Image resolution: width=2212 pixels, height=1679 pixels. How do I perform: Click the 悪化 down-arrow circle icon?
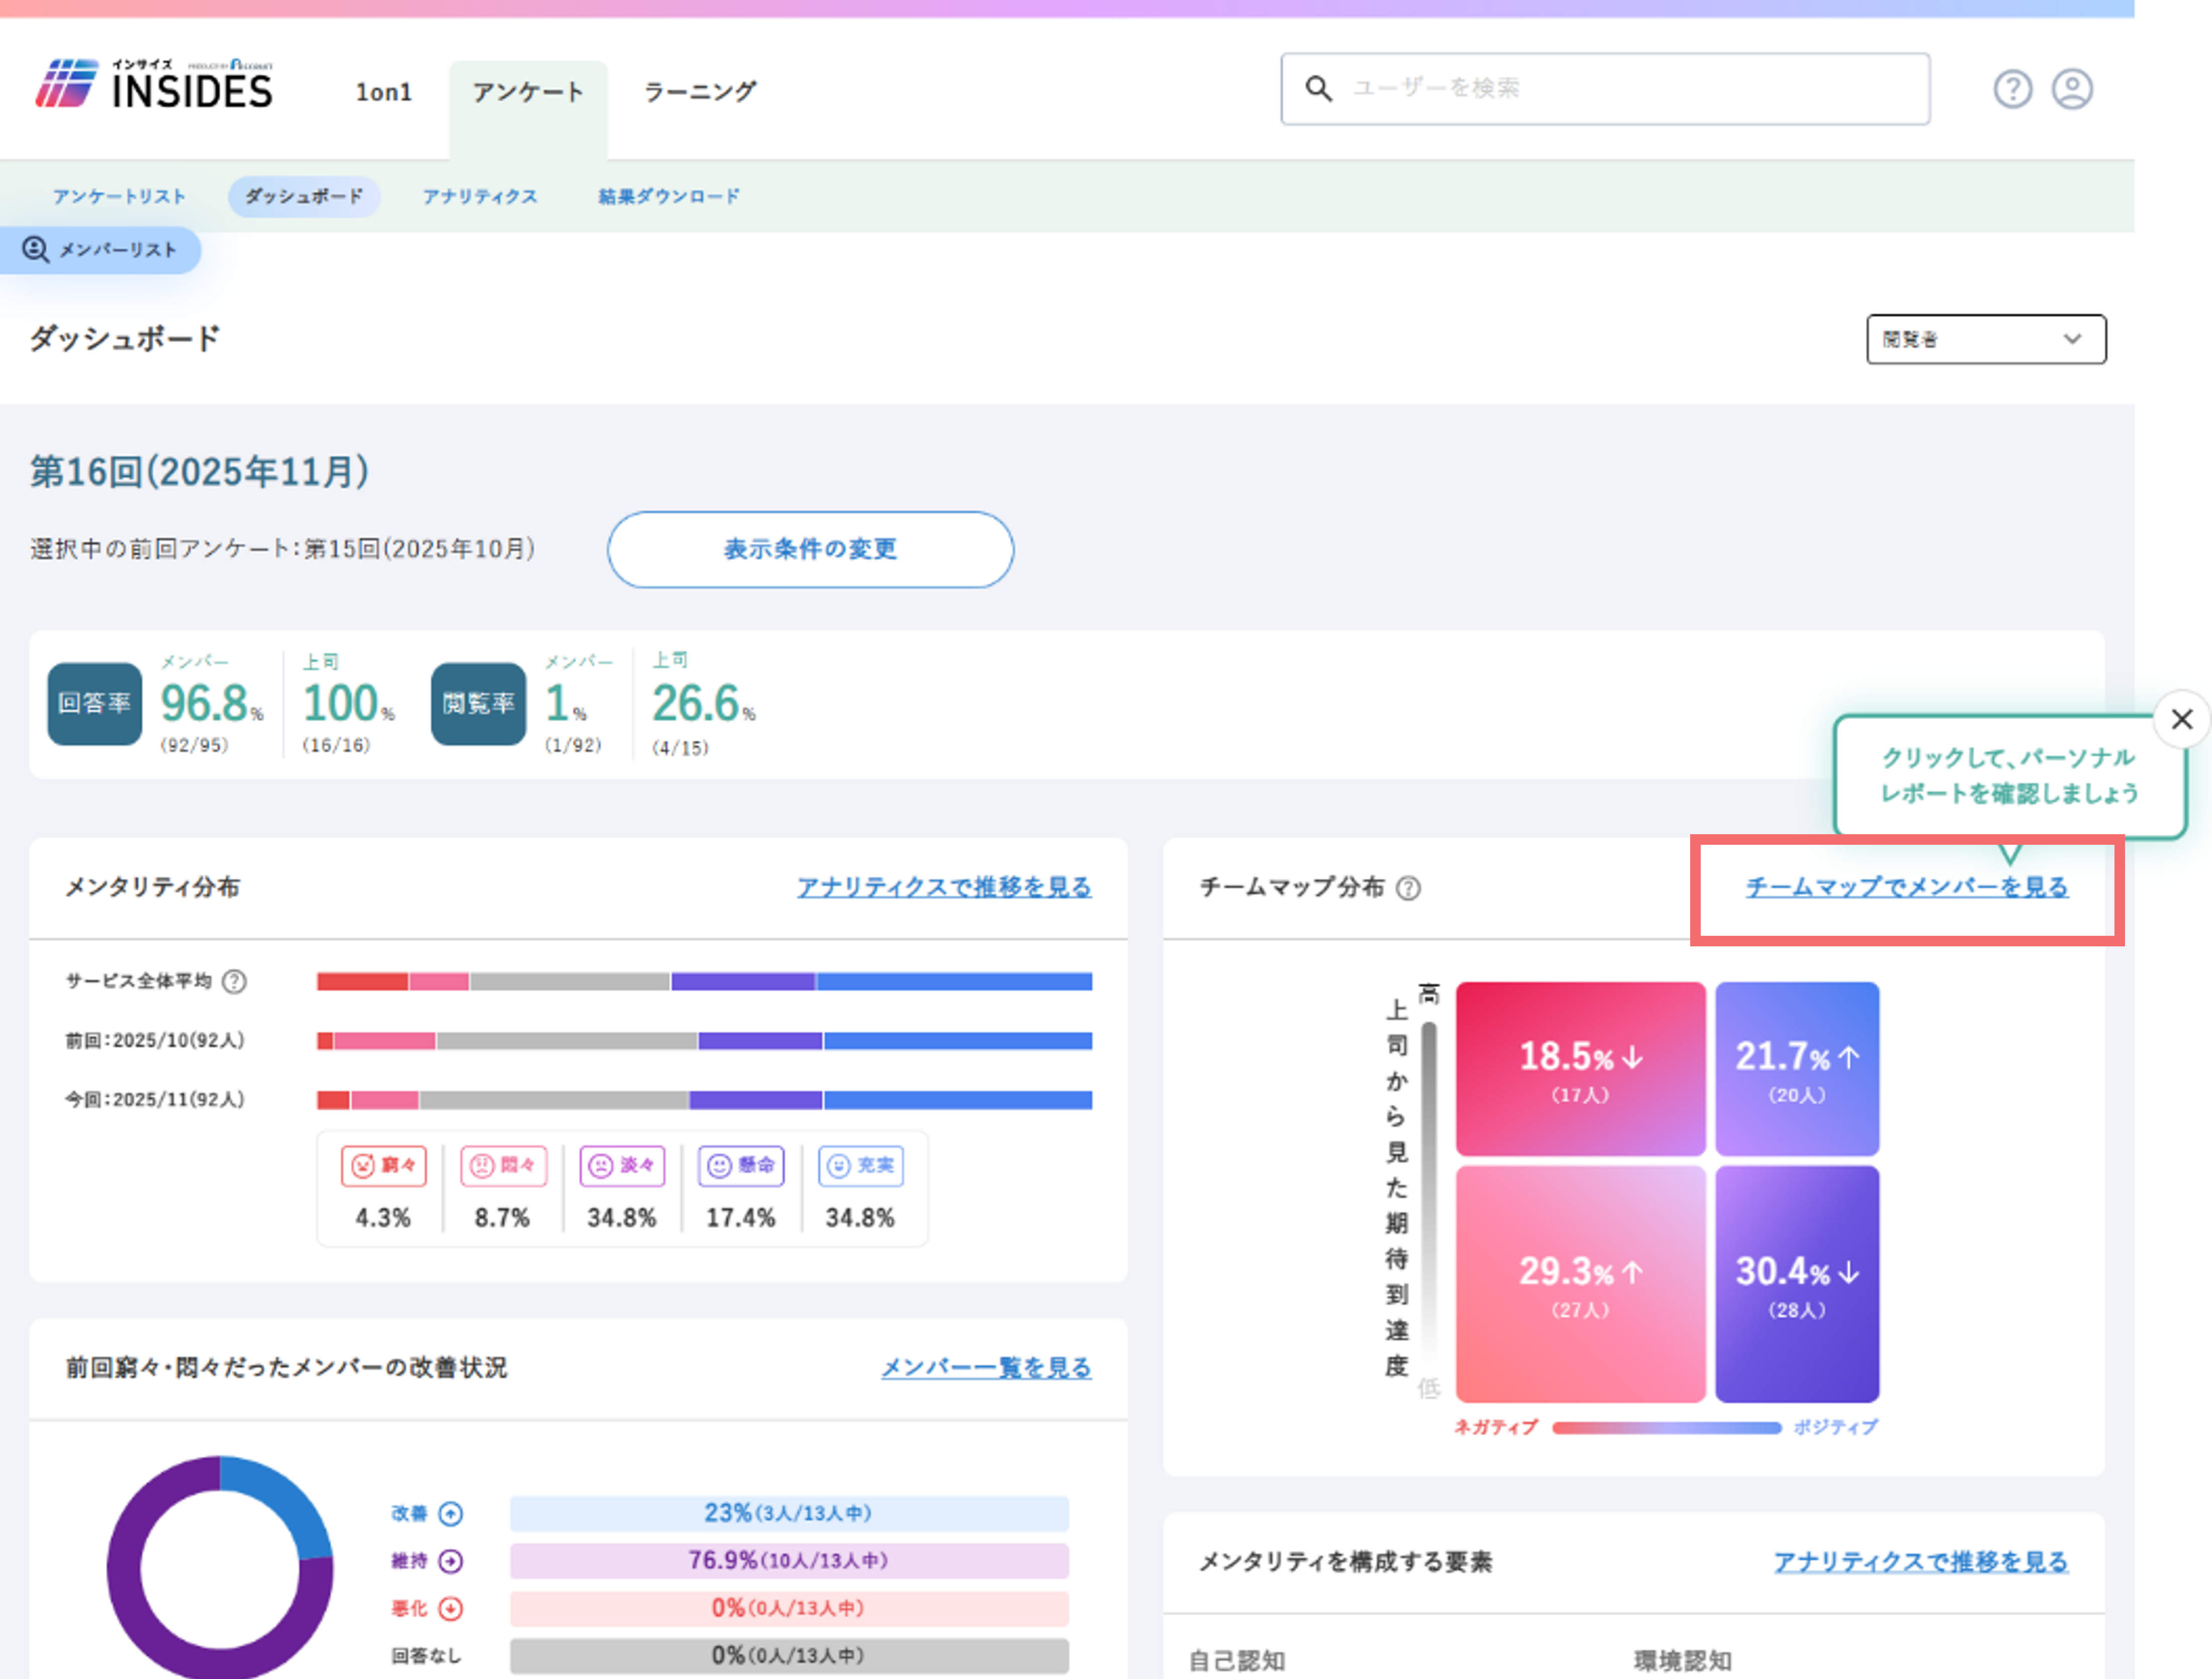451,1608
